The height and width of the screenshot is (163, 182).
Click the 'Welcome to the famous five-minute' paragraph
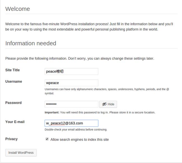click(x=89, y=27)
